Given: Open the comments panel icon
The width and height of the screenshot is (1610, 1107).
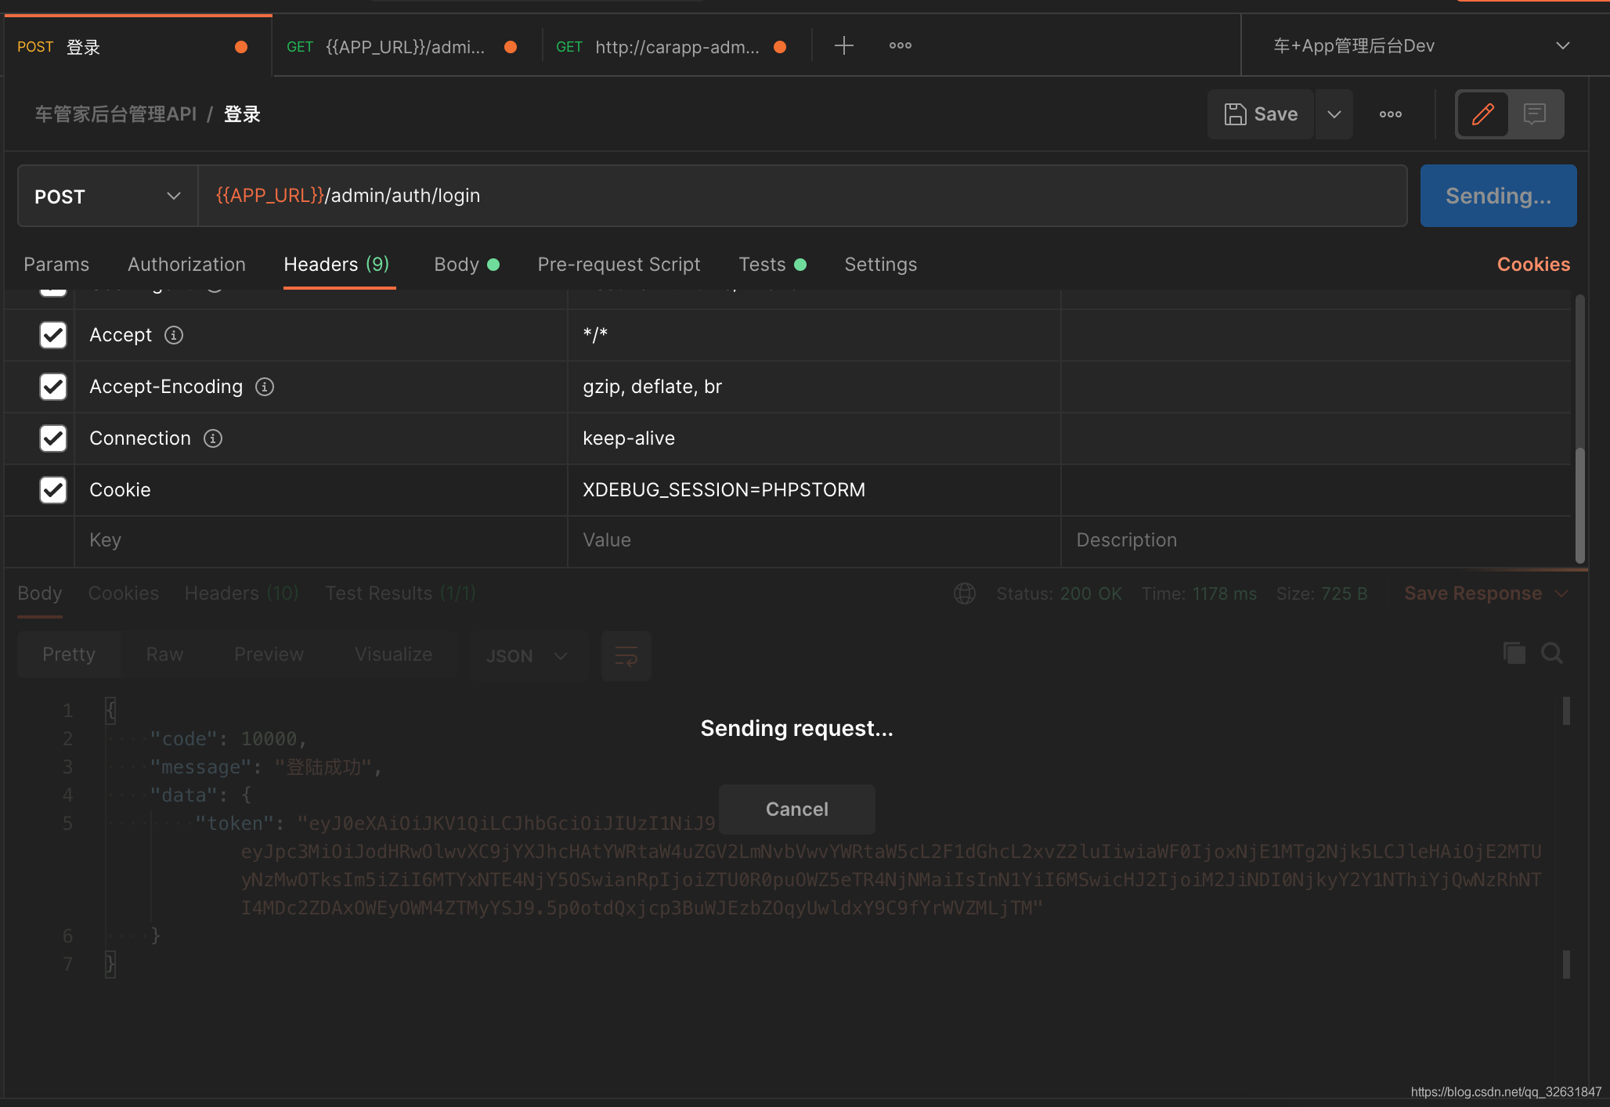Looking at the screenshot, I should (x=1534, y=114).
